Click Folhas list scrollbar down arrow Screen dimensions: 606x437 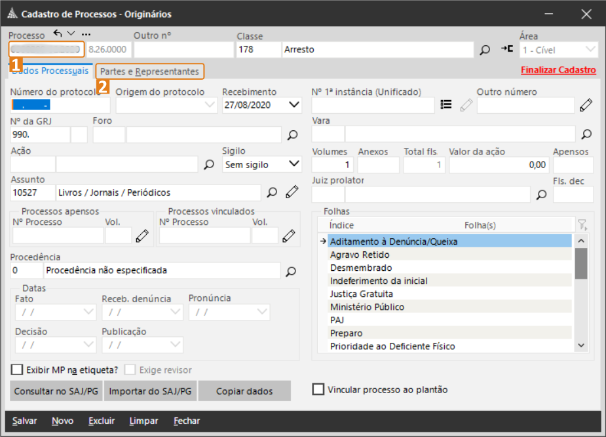pyautogui.click(x=581, y=345)
